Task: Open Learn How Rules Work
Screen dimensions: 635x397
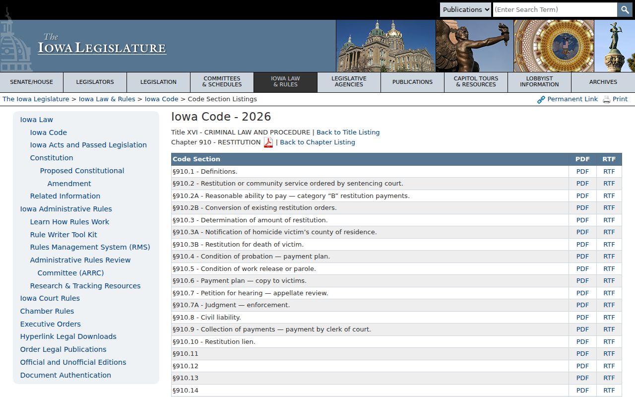Action: [x=69, y=222]
